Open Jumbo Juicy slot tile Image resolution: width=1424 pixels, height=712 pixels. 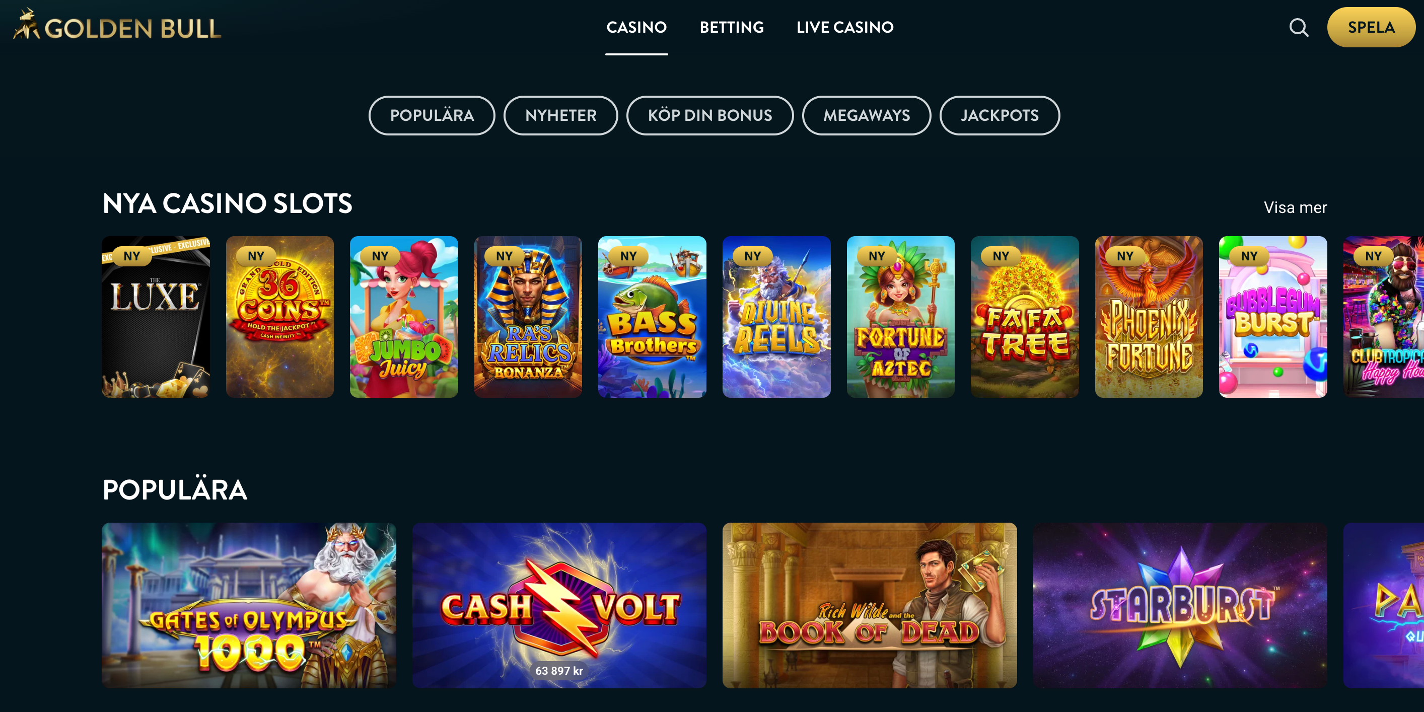pyautogui.click(x=404, y=317)
